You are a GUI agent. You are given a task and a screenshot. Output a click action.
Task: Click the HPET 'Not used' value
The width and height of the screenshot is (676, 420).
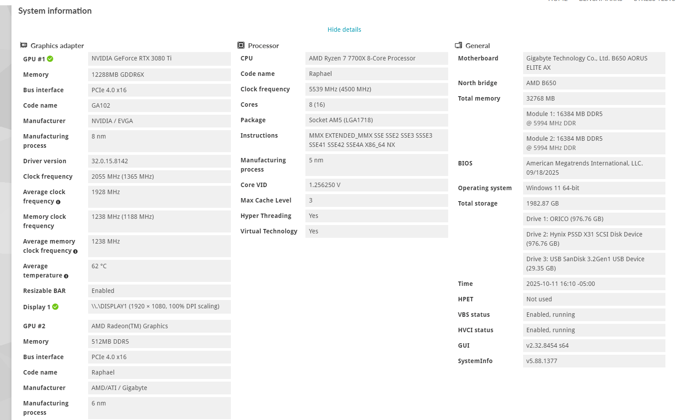click(x=594, y=299)
